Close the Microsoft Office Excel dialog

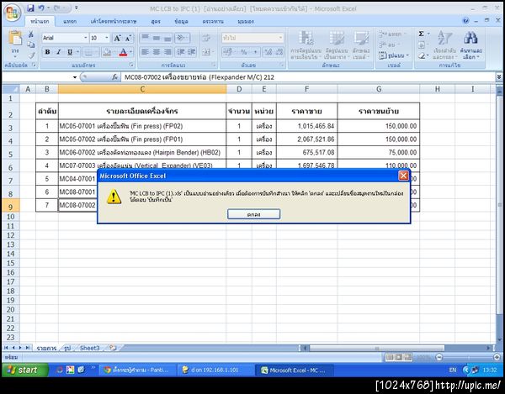click(403, 176)
